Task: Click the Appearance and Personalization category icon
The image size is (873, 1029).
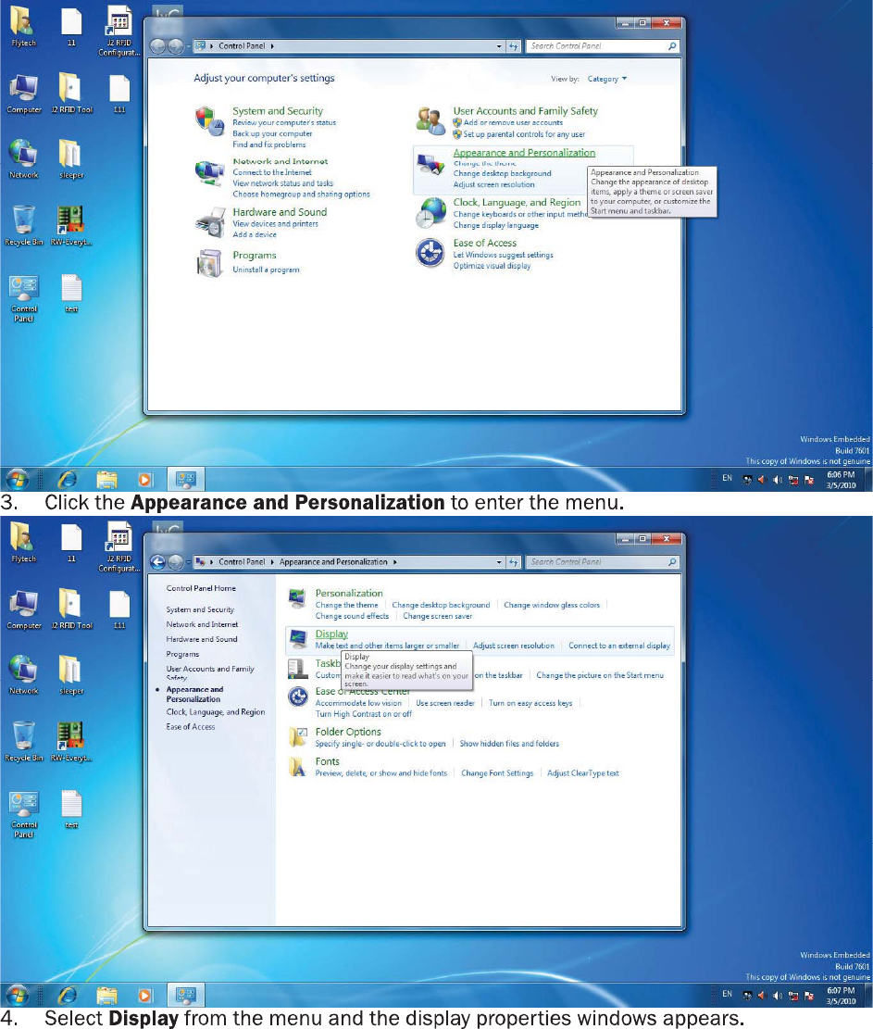Action: click(x=430, y=165)
